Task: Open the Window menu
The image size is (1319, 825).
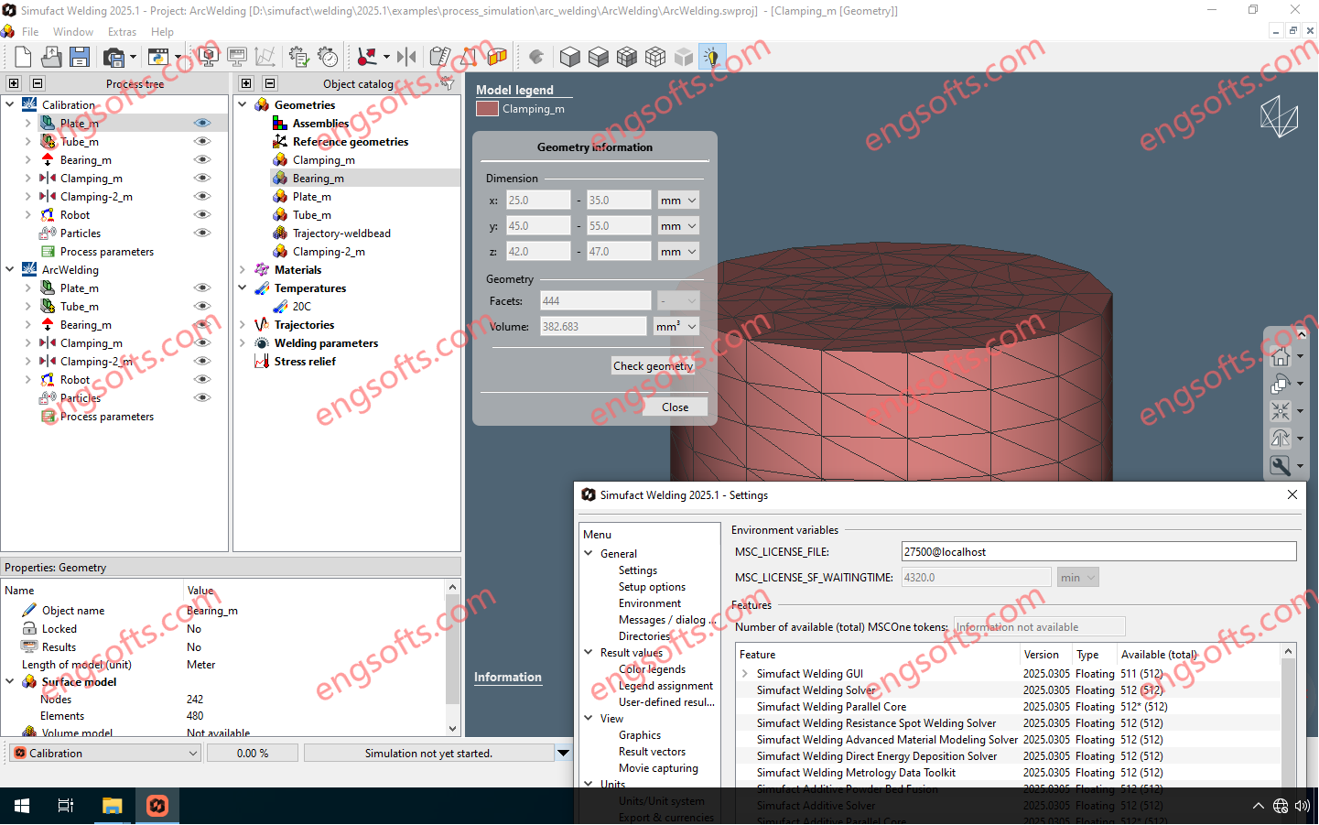Action: [x=73, y=32]
